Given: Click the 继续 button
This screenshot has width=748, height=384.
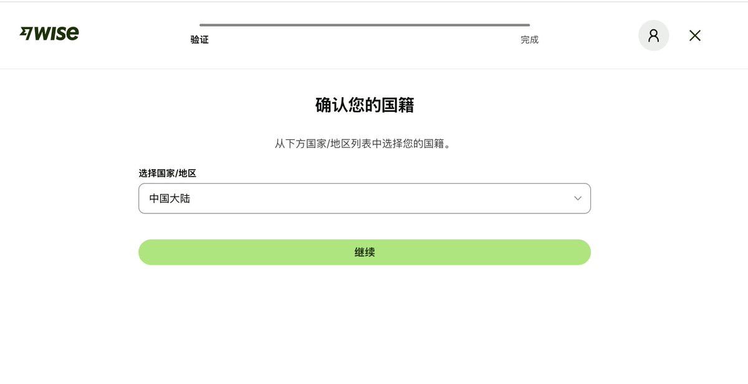Looking at the screenshot, I should [x=365, y=252].
